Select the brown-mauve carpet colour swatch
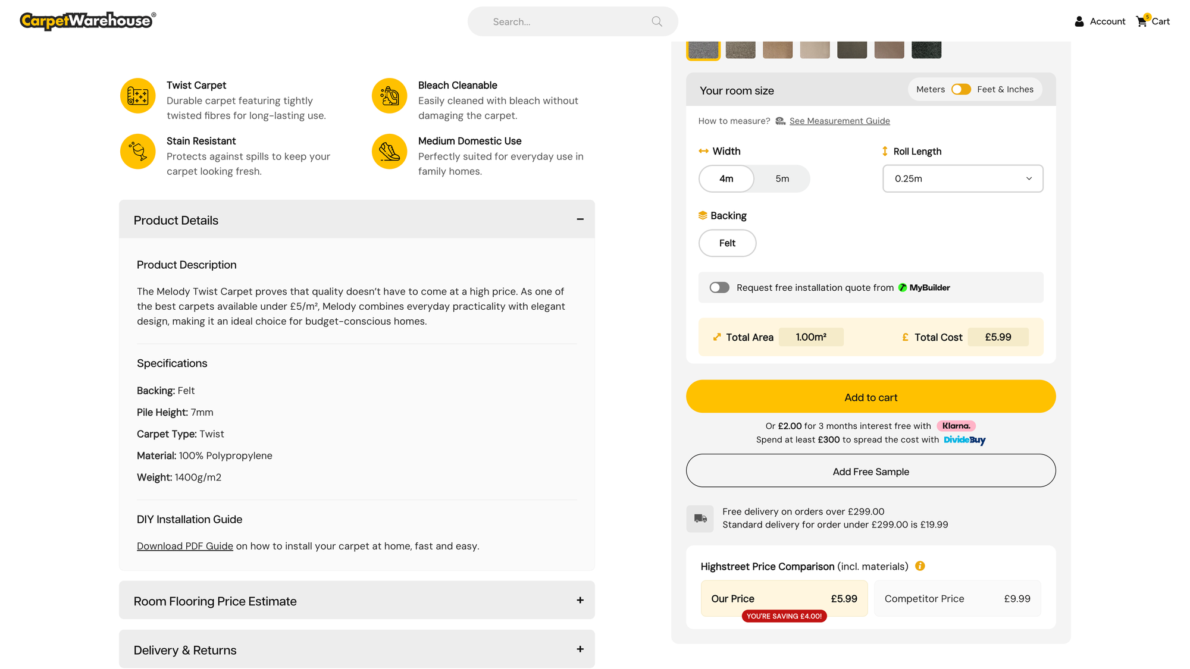Viewport: 1190px width, 669px height. coord(889,50)
